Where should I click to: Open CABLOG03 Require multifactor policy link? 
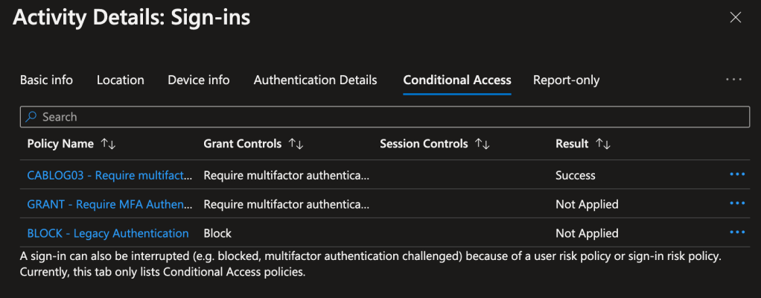(x=109, y=175)
